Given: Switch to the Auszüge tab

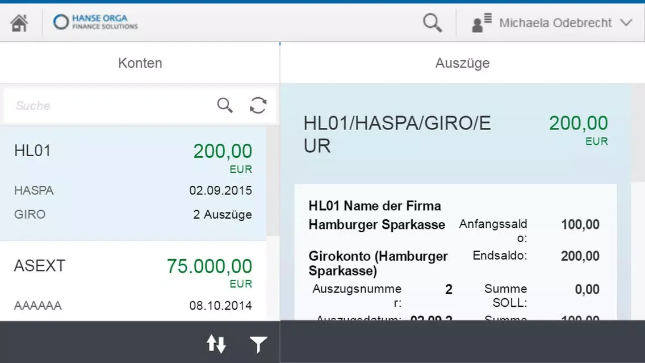Looking at the screenshot, I should tap(462, 63).
